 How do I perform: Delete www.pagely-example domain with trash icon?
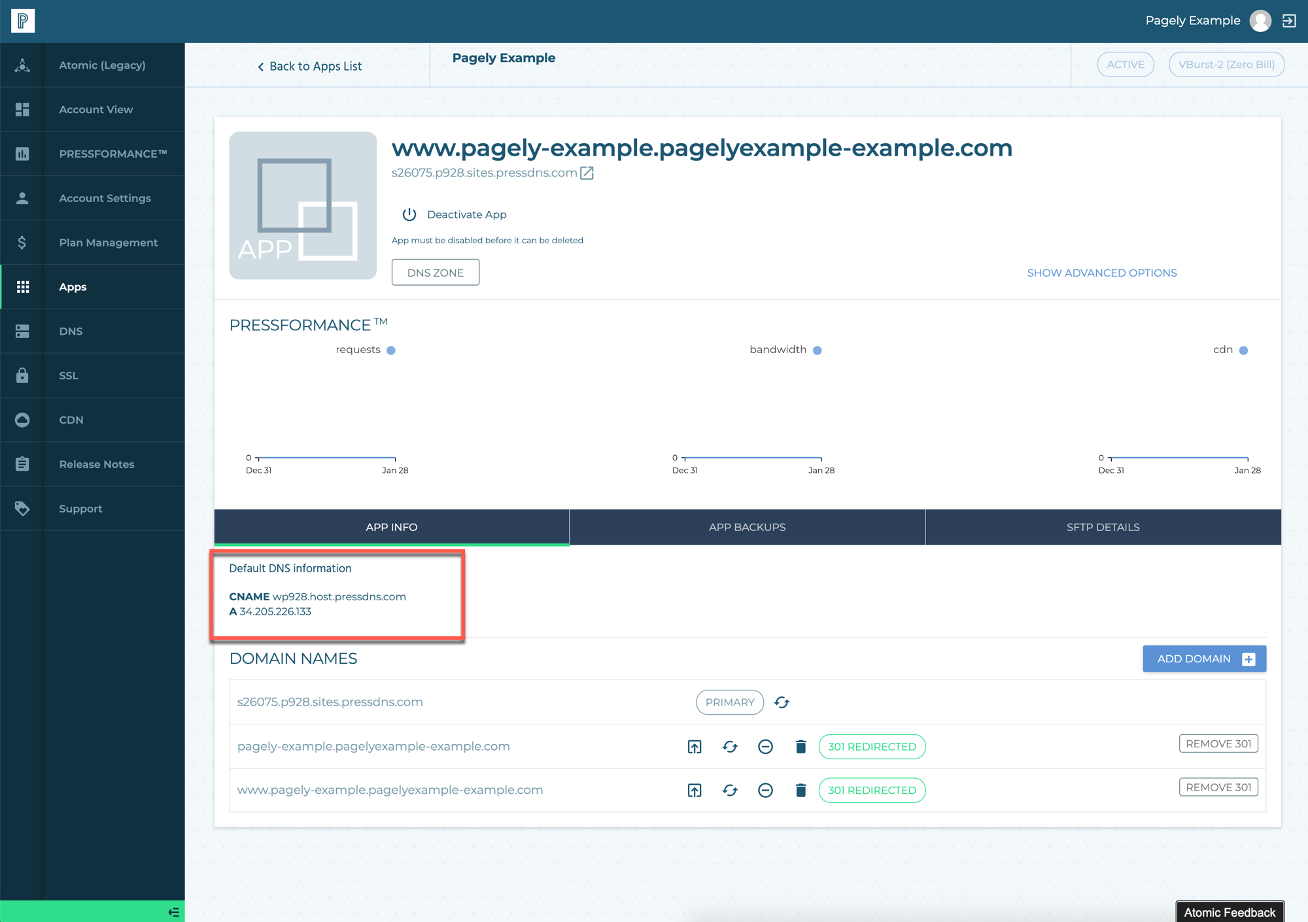tap(800, 791)
